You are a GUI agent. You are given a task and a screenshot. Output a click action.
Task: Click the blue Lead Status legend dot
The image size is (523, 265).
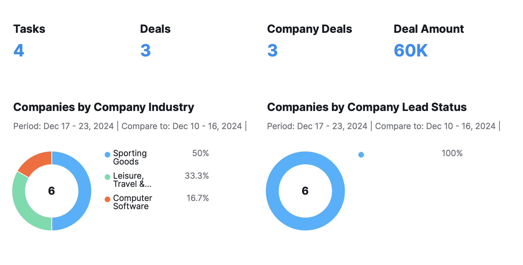point(361,155)
